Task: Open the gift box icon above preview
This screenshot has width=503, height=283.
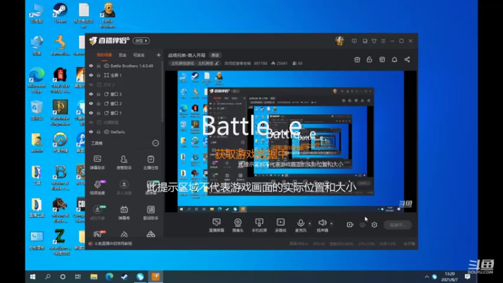Action: 357,60
